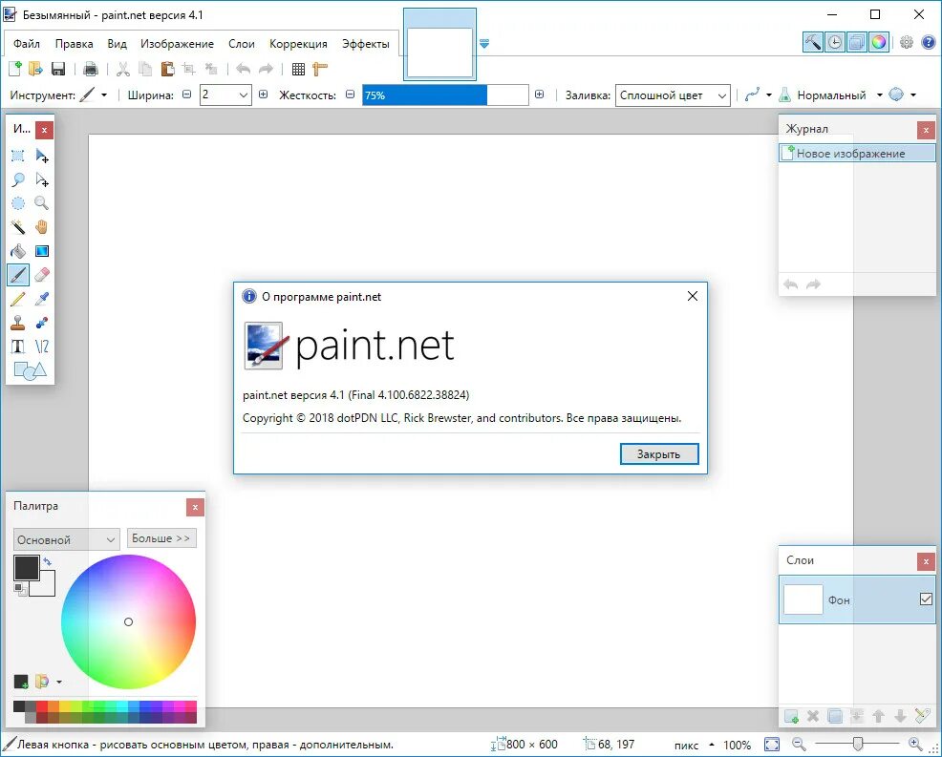Toggle the History window button

pyautogui.click(x=835, y=42)
